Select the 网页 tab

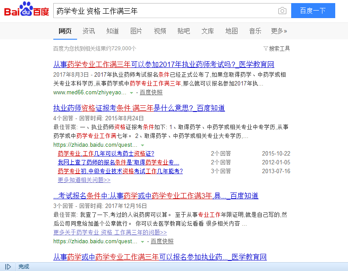[x=65, y=31]
